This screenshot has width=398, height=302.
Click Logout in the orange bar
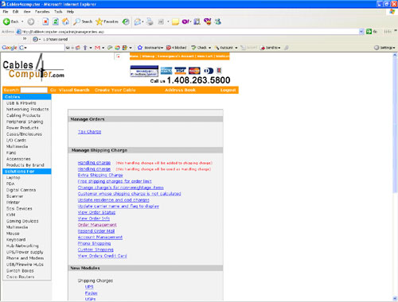point(228,90)
